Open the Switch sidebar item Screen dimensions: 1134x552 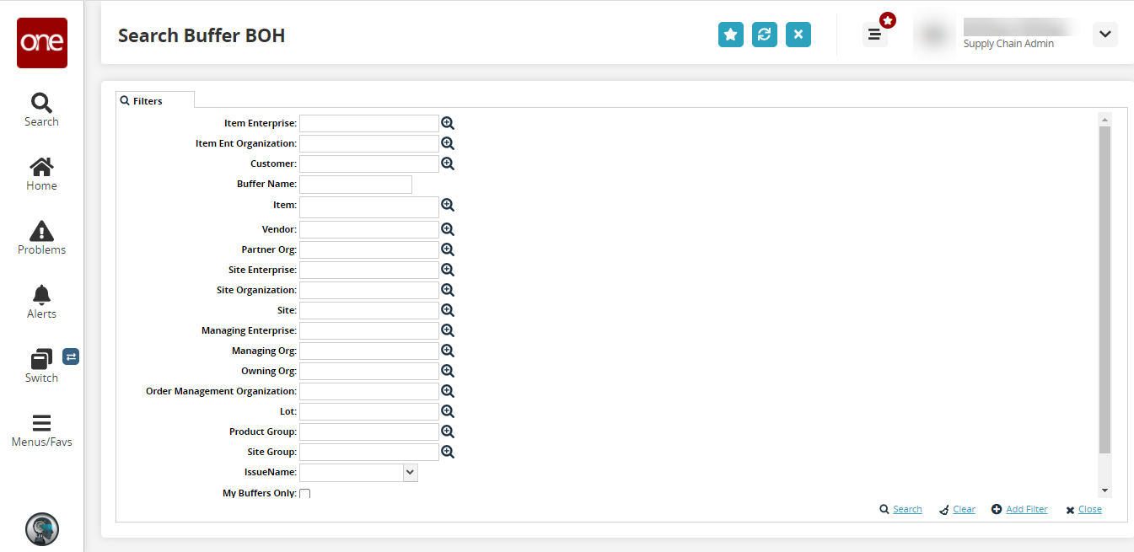(x=41, y=367)
